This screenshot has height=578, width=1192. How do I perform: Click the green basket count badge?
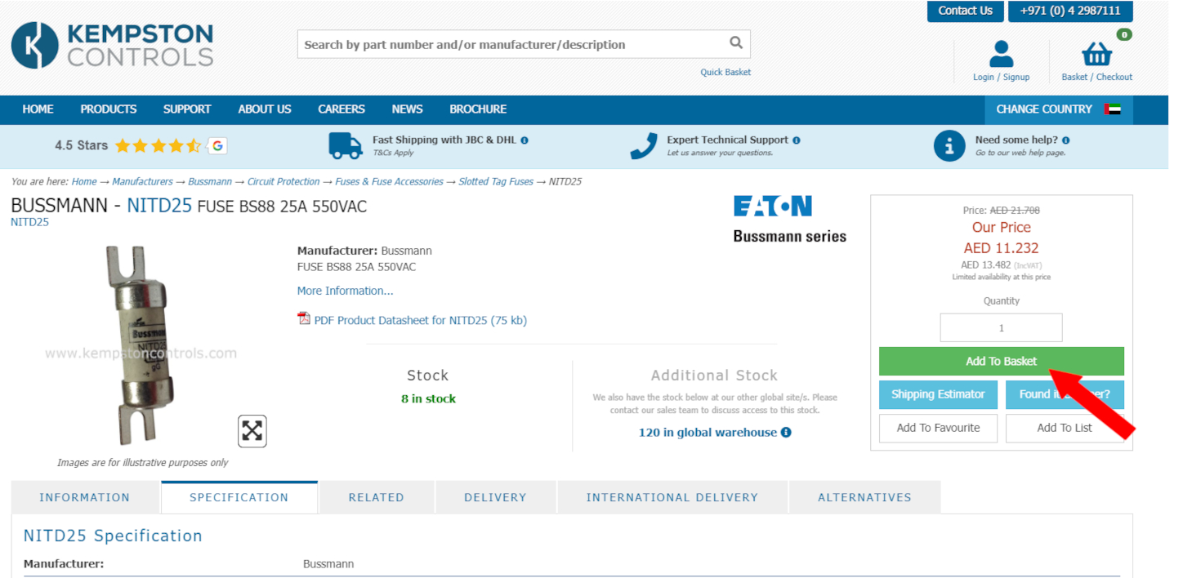1124,34
